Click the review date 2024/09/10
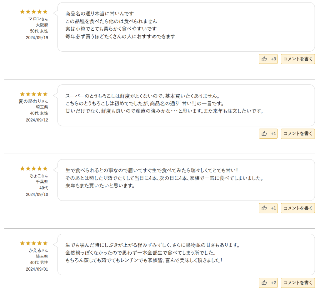 [x=37, y=194]
